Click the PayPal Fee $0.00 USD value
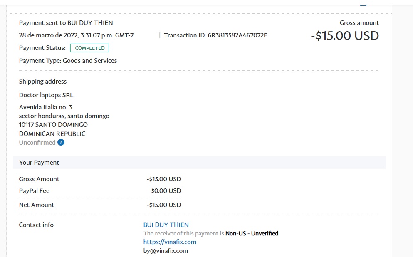The image size is (413, 257). [x=166, y=191]
